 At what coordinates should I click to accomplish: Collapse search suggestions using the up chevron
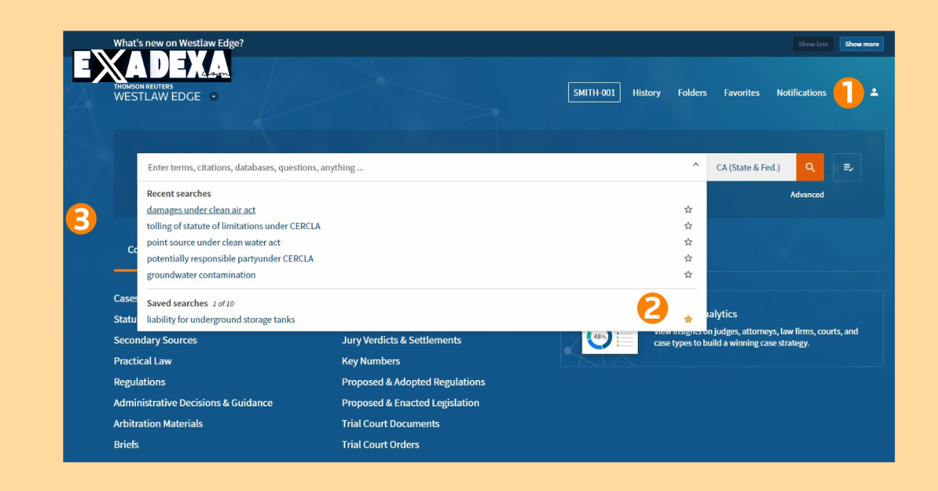click(695, 165)
